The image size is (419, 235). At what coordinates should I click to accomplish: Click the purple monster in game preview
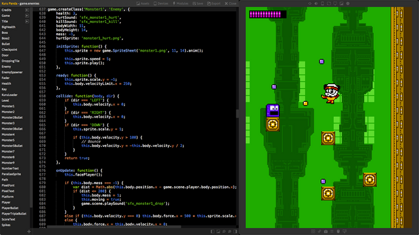pyautogui.click(x=272, y=110)
